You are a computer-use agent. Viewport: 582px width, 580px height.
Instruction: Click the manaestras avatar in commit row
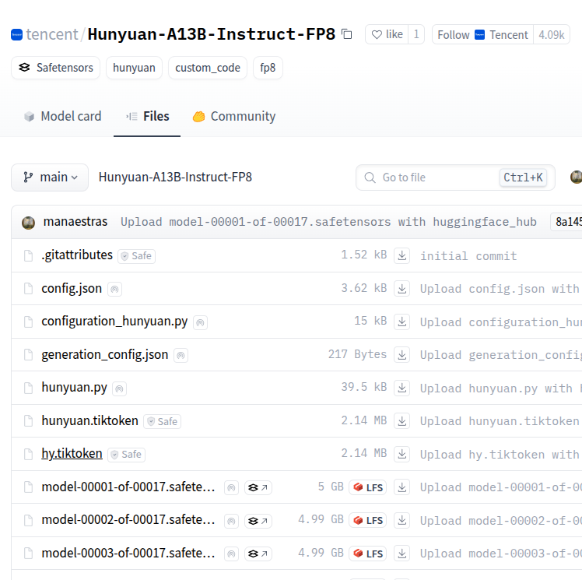pos(29,223)
